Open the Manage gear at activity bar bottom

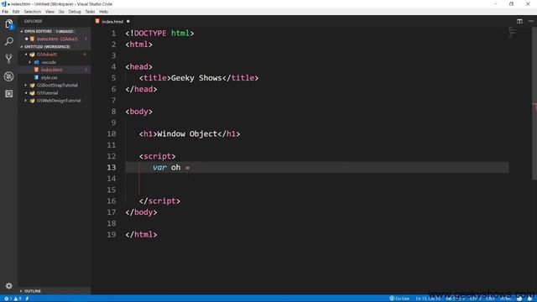(x=9, y=285)
